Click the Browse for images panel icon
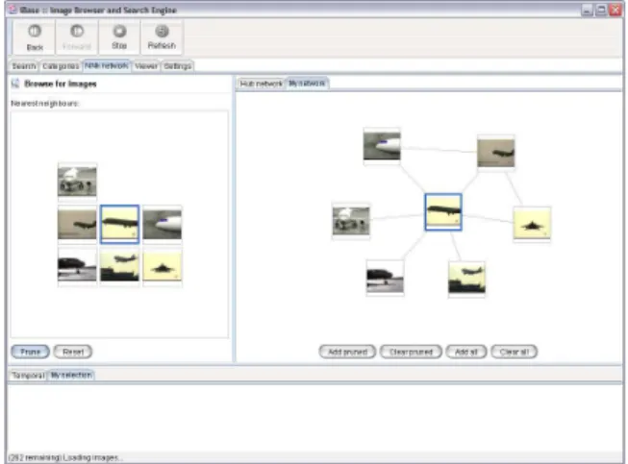This screenshot has height=464, width=628. (x=15, y=84)
